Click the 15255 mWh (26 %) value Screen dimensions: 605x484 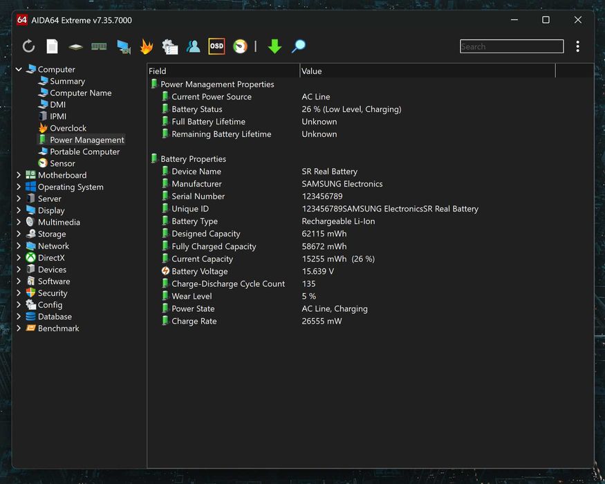coord(338,259)
